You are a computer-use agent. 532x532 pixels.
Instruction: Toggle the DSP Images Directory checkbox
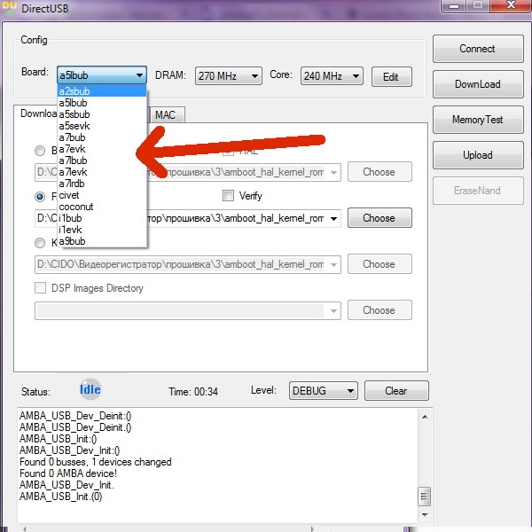click(40, 288)
